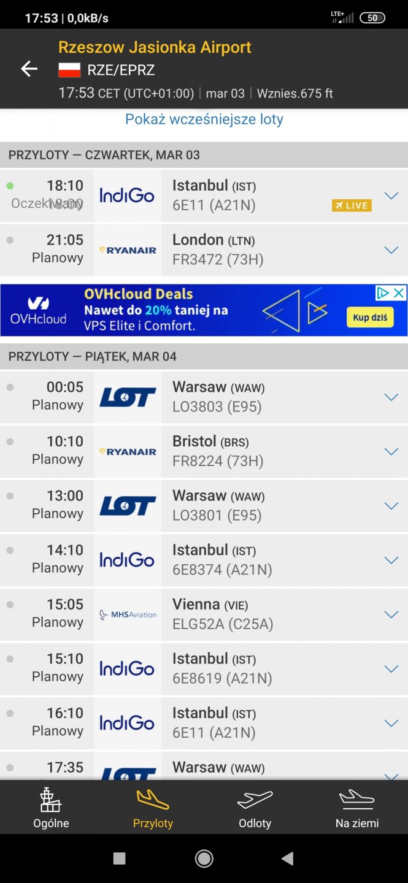The image size is (408, 883).
Task: Select the Warsaw LO3801 flight row
Action: pyautogui.click(x=245, y=506)
